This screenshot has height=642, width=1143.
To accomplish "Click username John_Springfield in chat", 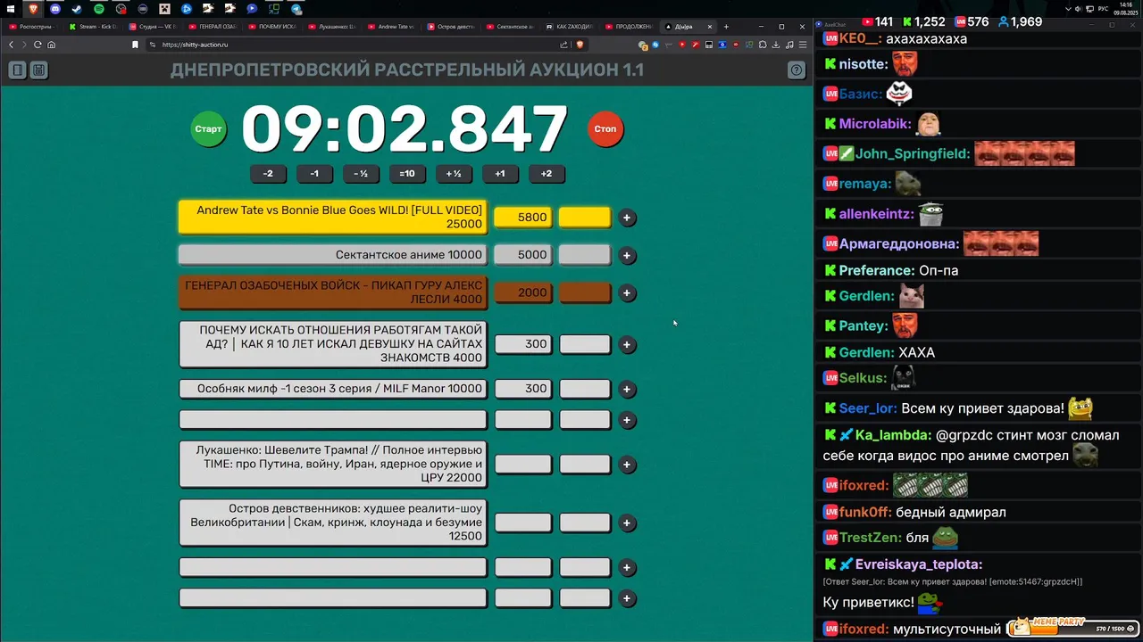I will (x=913, y=153).
